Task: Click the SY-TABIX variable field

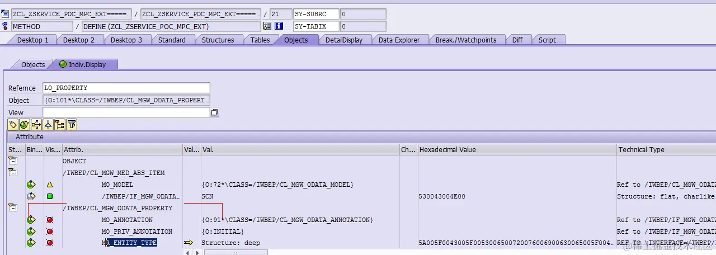Action: (317, 26)
